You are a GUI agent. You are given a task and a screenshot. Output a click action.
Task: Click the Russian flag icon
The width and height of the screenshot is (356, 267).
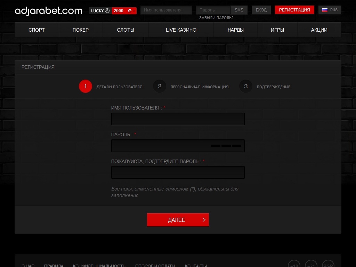click(x=325, y=10)
